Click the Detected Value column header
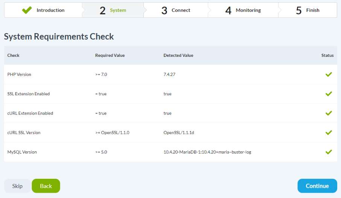The width and height of the screenshot is (341, 198). click(x=178, y=55)
